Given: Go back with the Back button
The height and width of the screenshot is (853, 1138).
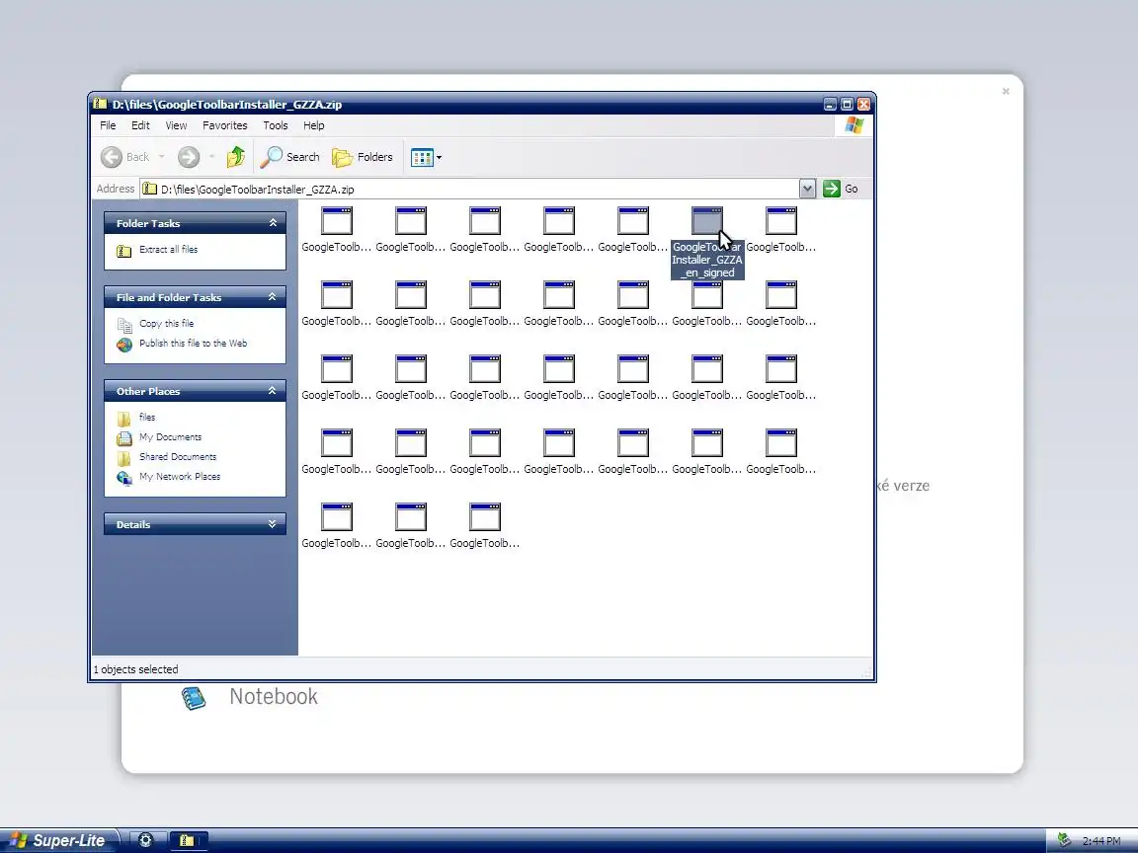Looking at the screenshot, I should click(124, 157).
